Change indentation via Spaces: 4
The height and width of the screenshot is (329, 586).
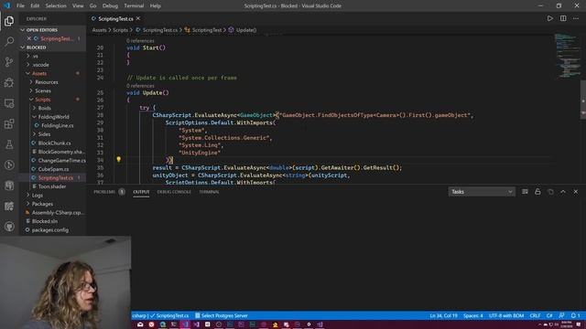coord(472,315)
